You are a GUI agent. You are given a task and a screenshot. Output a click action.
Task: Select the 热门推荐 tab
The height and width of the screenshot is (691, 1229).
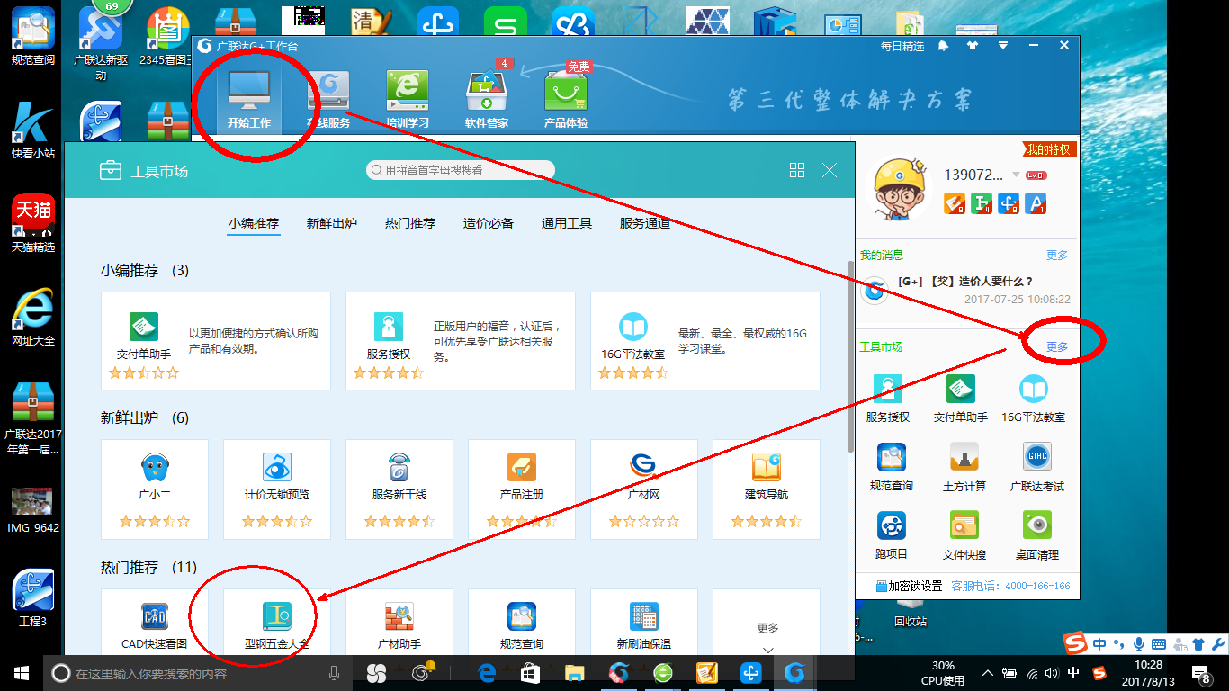410,223
